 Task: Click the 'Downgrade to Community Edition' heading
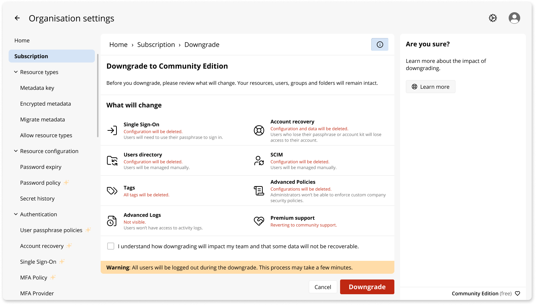[x=167, y=66]
